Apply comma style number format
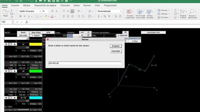This screenshot has height=112, width=200. (x=109, y=16)
